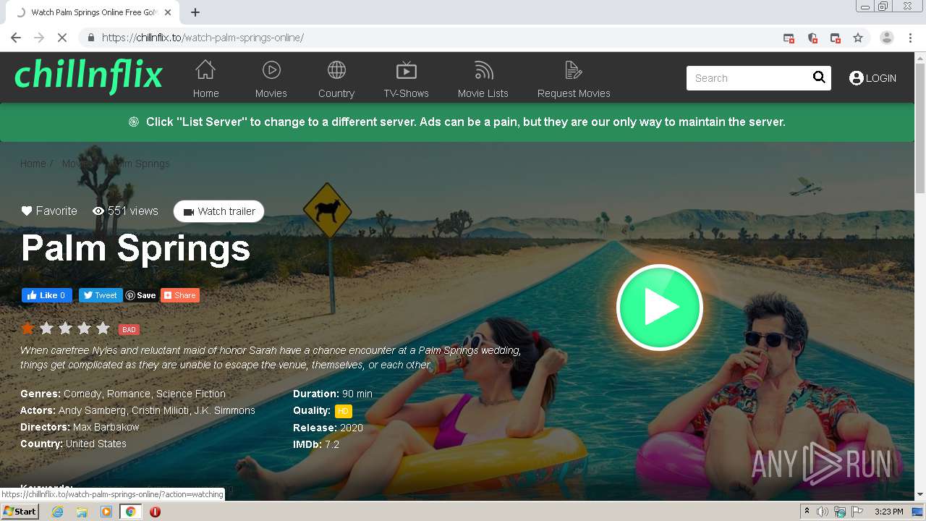Close the Palm Springs browser tab

click(x=169, y=12)
